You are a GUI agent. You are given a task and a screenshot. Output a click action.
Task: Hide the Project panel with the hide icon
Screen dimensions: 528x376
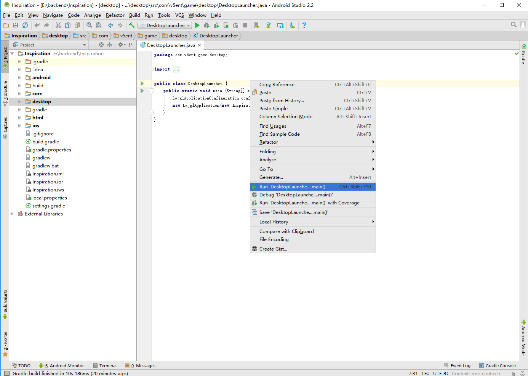131,45
